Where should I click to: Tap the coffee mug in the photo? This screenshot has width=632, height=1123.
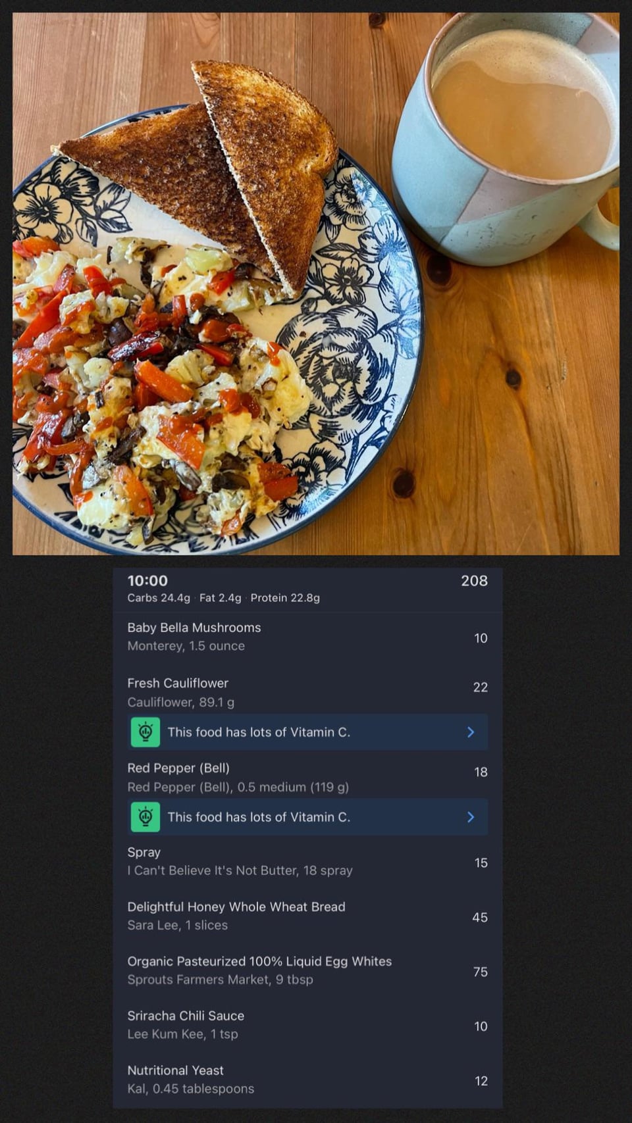[x=506, y=138]
